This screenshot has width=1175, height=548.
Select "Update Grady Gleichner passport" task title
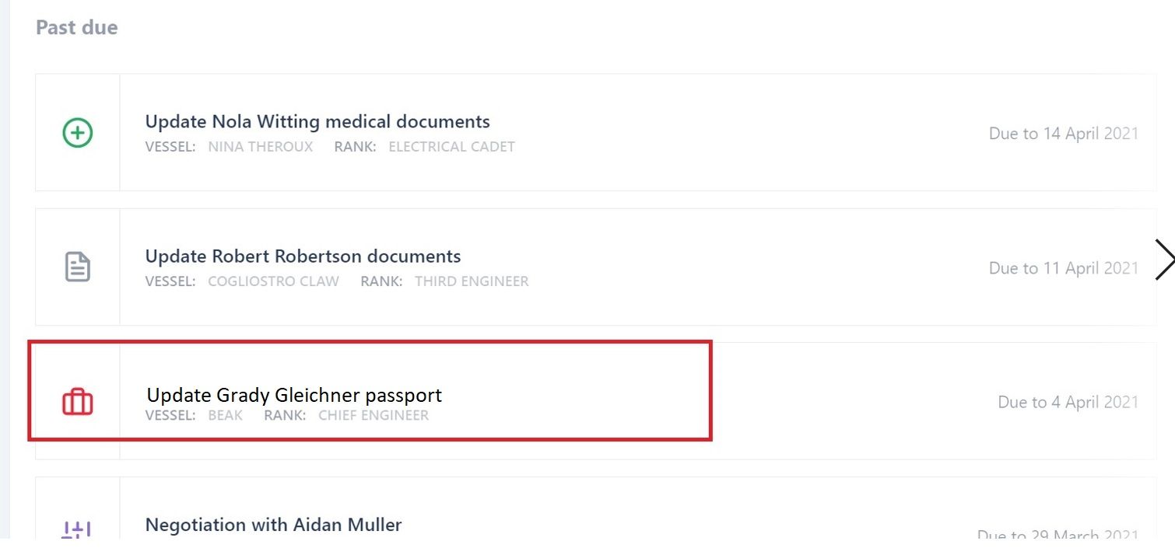(294, 395)
